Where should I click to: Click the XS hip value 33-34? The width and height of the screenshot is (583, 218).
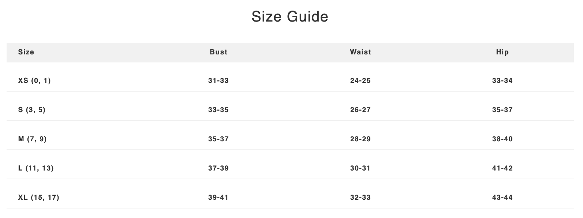point(502,81)
